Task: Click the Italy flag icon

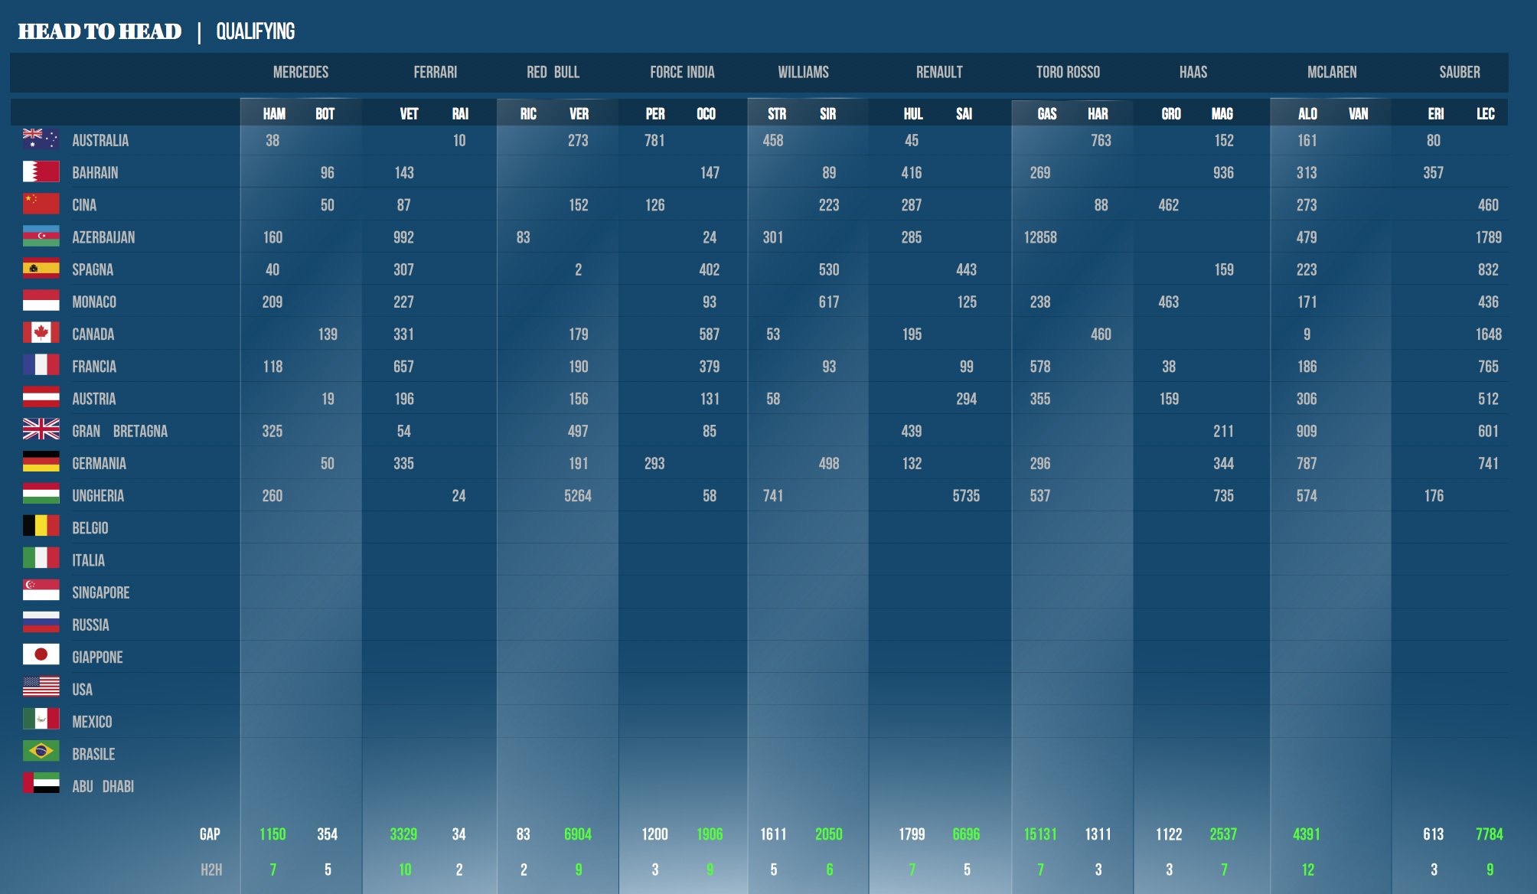Action: (41, 559)
